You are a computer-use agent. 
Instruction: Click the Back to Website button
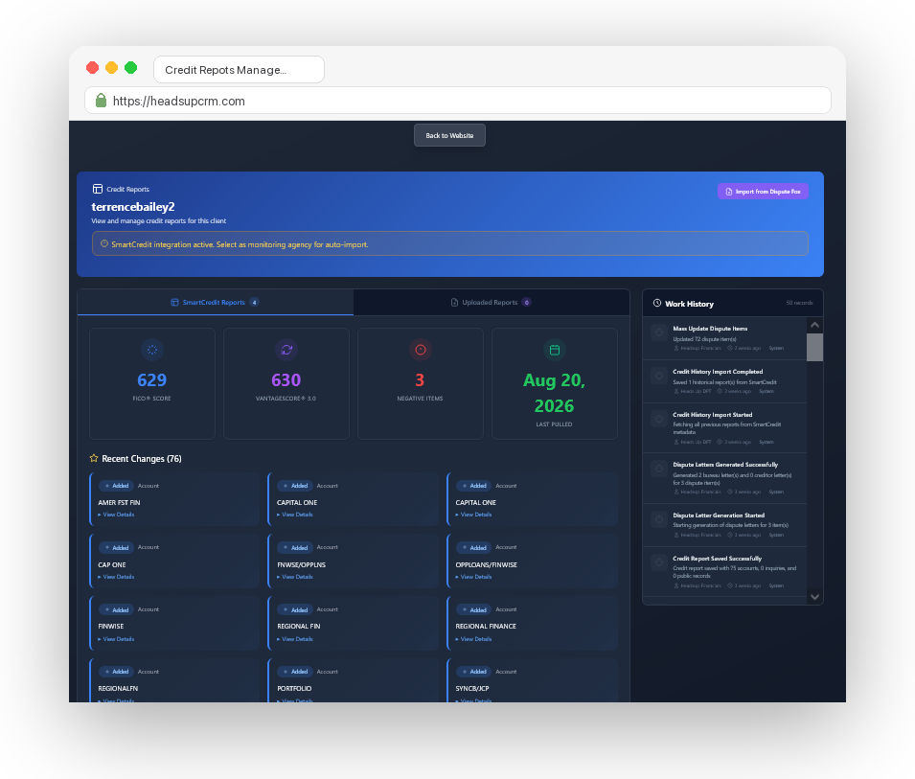point(449,135)
